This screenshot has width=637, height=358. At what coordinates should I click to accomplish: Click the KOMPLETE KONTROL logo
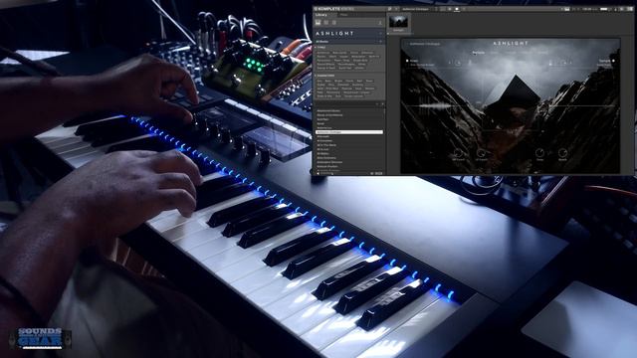click(x=334, y=9)
